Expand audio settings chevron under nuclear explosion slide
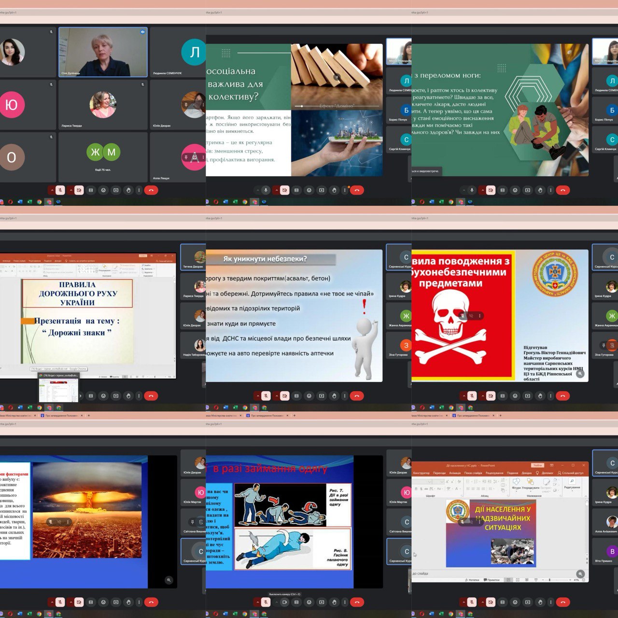The width and height of the screenshot is (618, 618). tap(52, 602)
